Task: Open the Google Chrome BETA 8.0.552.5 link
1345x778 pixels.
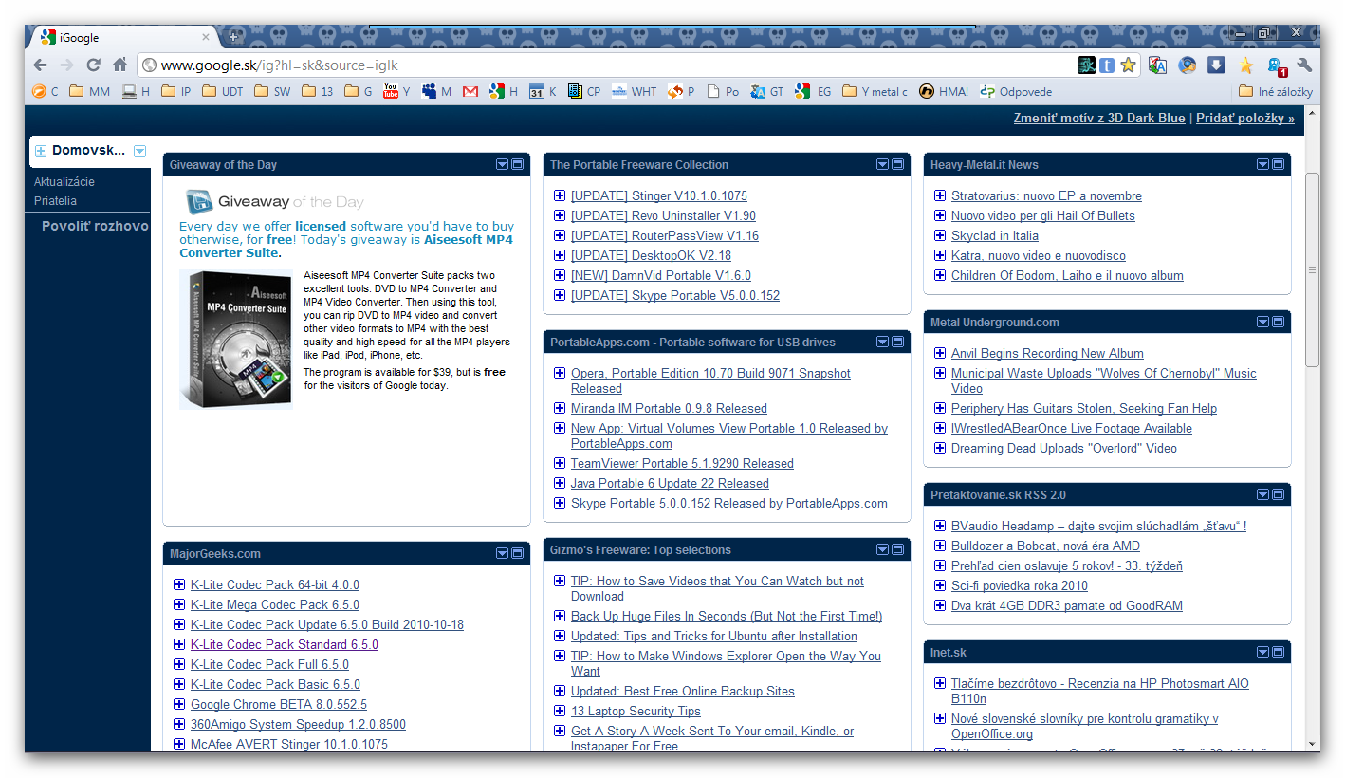Action: coord(278,704)
